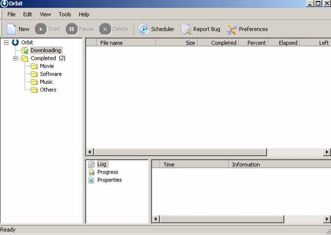This screenshot has height=235, width=331.
Task: Click the grey Delete X icon
Action: click(105, 29)
